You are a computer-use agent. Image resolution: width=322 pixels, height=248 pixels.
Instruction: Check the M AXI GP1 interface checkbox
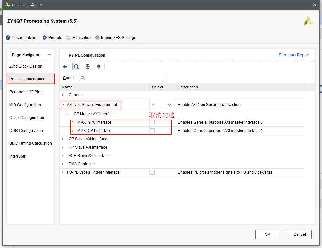[x=152, y=131]
